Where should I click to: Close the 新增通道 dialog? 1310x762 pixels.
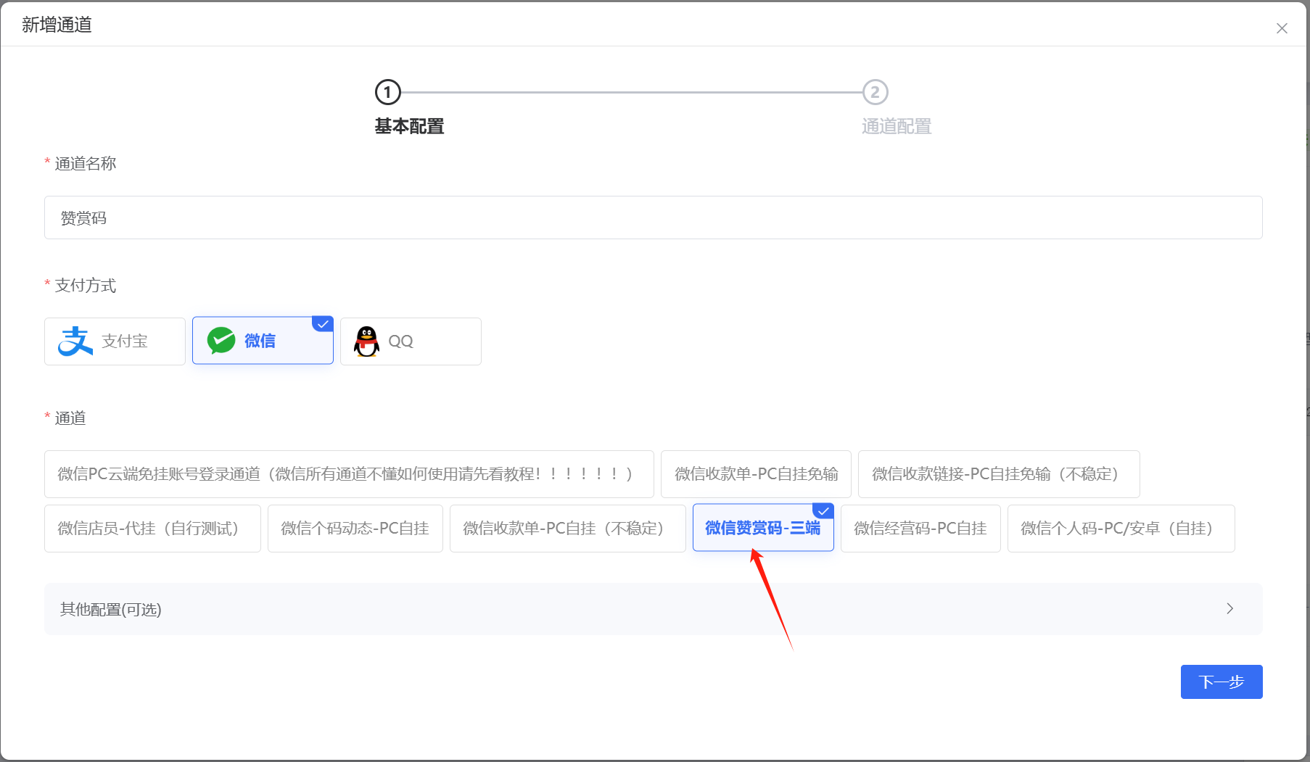(x=1282, y=28)
